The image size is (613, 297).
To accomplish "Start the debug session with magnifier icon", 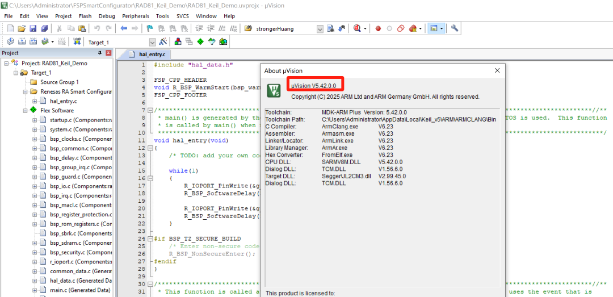I will [x=357, y=28].
